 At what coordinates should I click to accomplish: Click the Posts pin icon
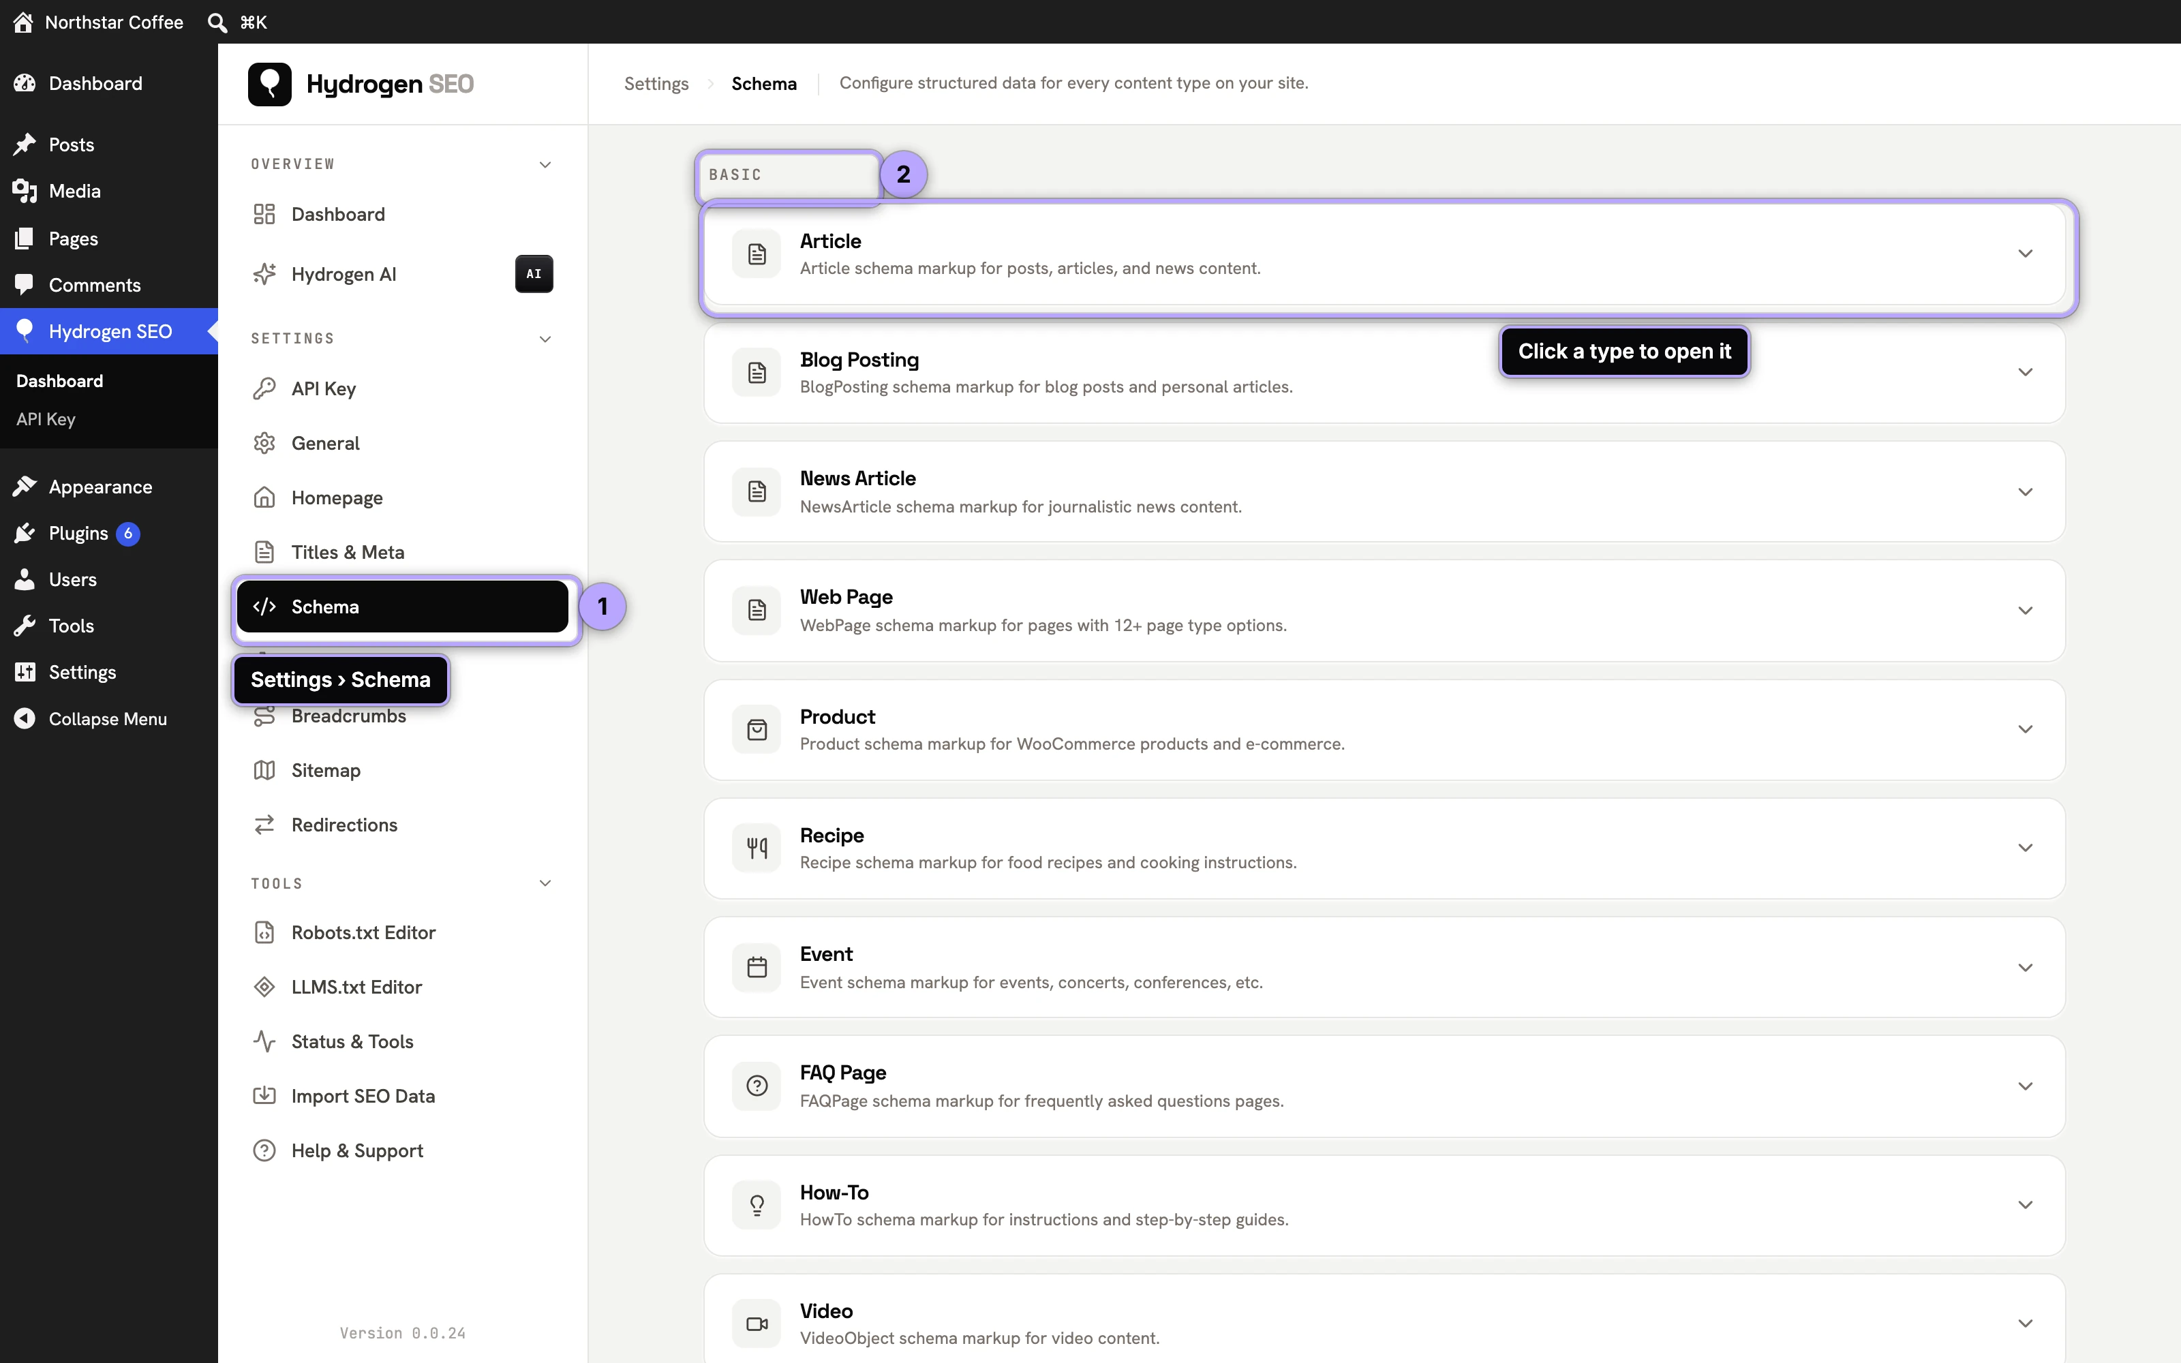point(25,144)
